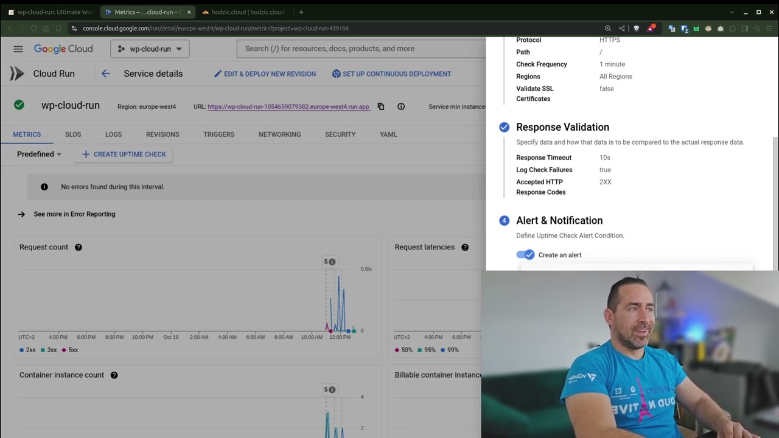Viewport: 779px width, 438px height.
Task: Copy the service URL with the copy icon
Action: 381,106
